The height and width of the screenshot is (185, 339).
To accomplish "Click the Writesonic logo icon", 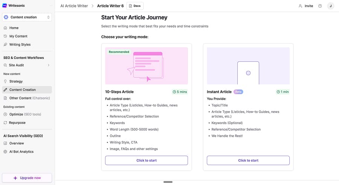I will [5, 6].
